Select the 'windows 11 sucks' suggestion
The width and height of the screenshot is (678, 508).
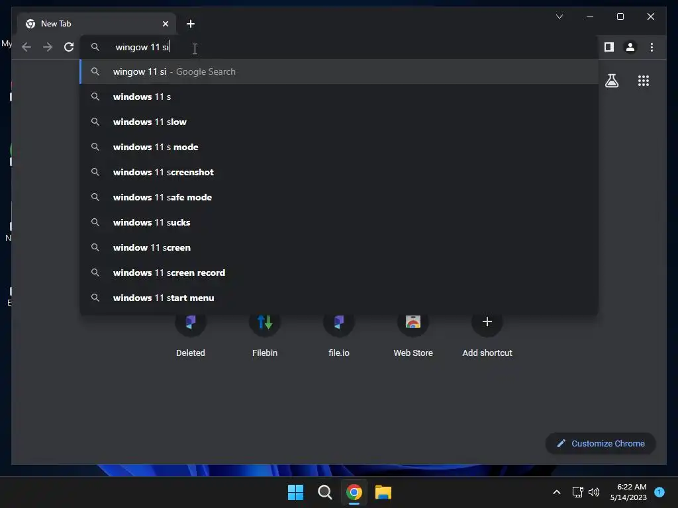[339, 222]
